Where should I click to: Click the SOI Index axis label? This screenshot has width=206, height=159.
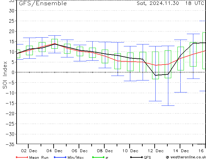point(5,75)
